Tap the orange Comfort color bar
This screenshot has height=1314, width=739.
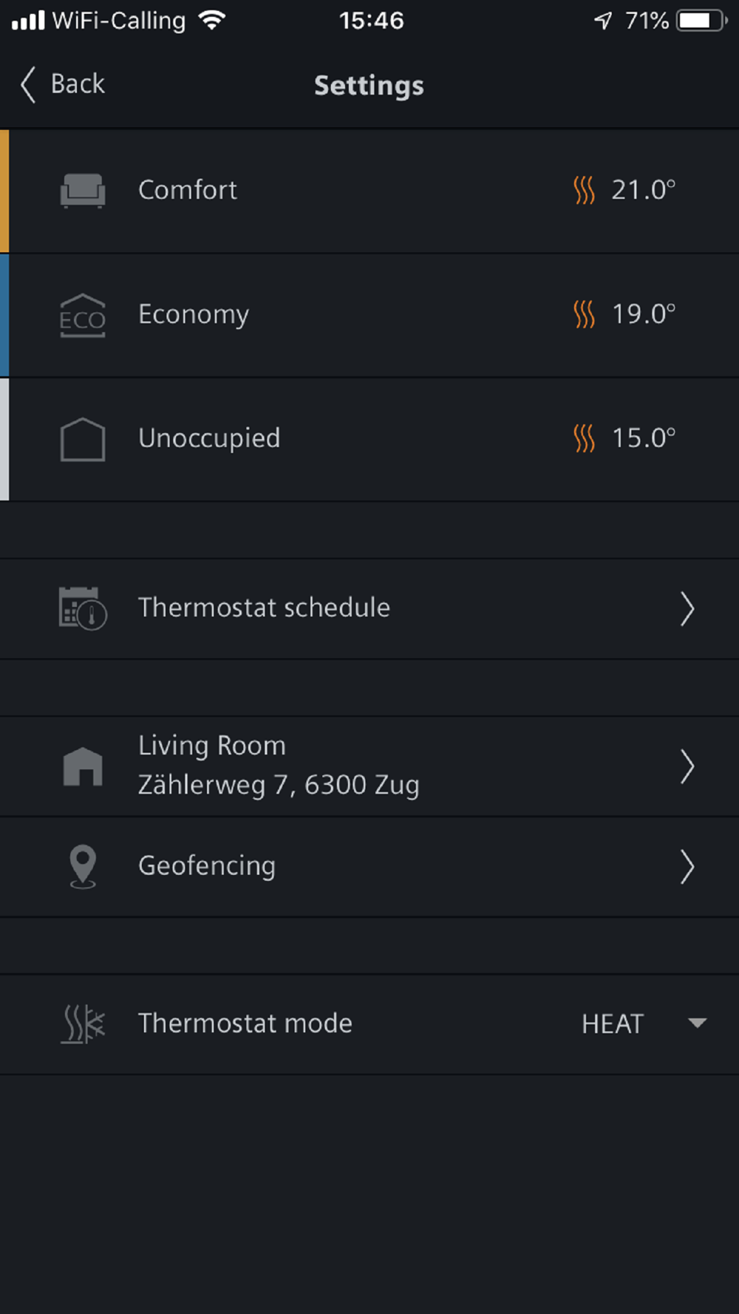pos(4,191)
